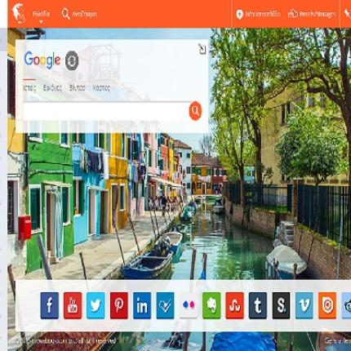351x351 pixels.
Task: Select the Χάρτες (Maps) search tab
Action: click(x=101, y=88)
